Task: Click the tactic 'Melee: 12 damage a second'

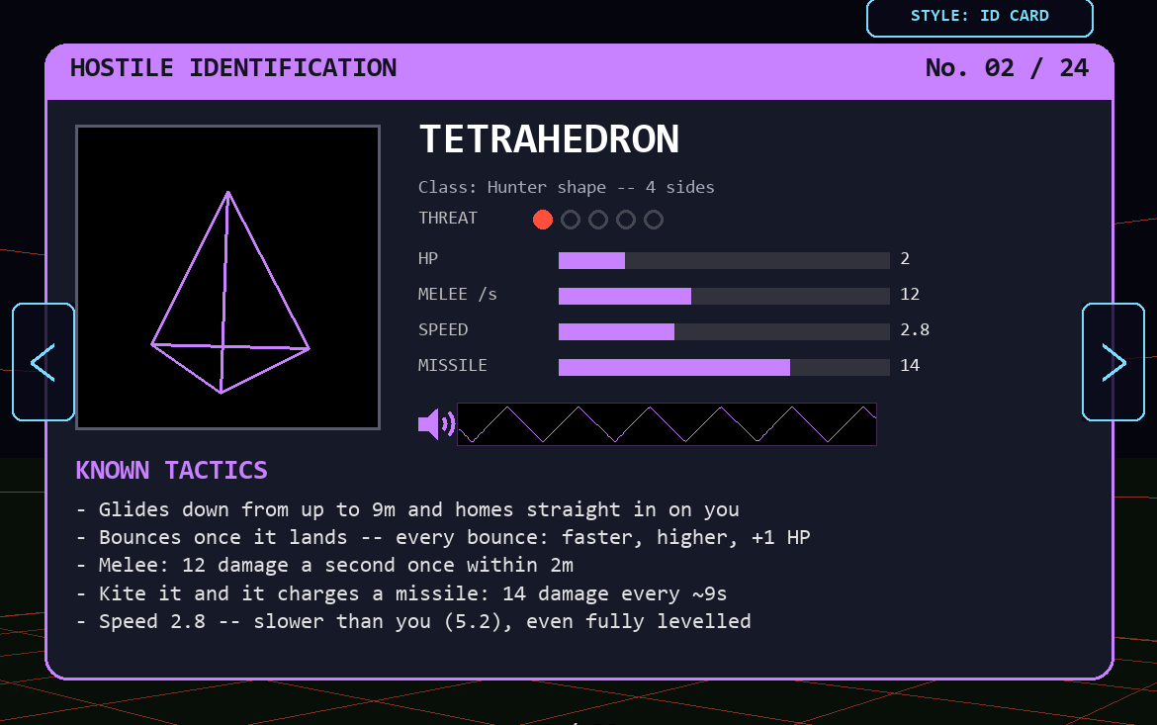Action: point(324,566)
